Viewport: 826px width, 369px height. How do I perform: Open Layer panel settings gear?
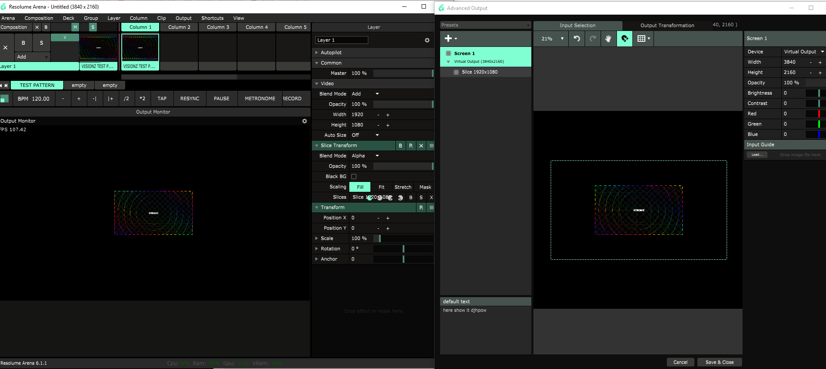pyautogui.click(x=427, y=40)
